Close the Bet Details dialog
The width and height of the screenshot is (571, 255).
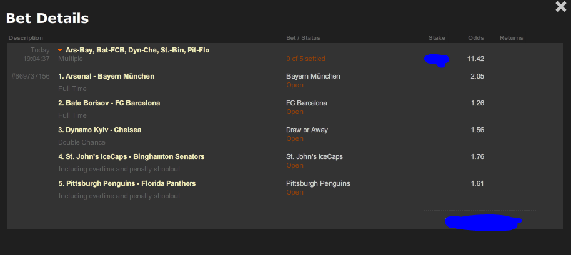pos(561,7)
